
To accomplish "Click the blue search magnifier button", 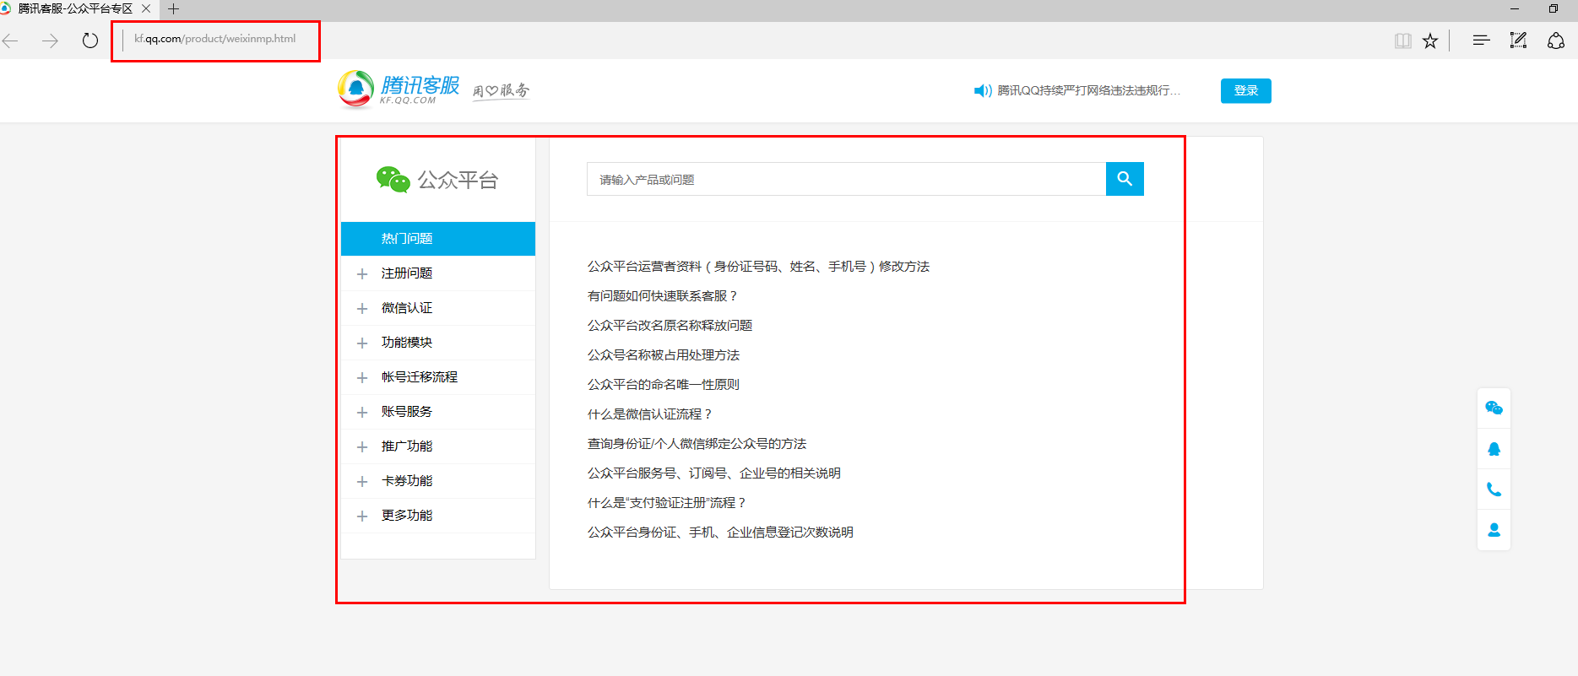I will pos(1125,179).
